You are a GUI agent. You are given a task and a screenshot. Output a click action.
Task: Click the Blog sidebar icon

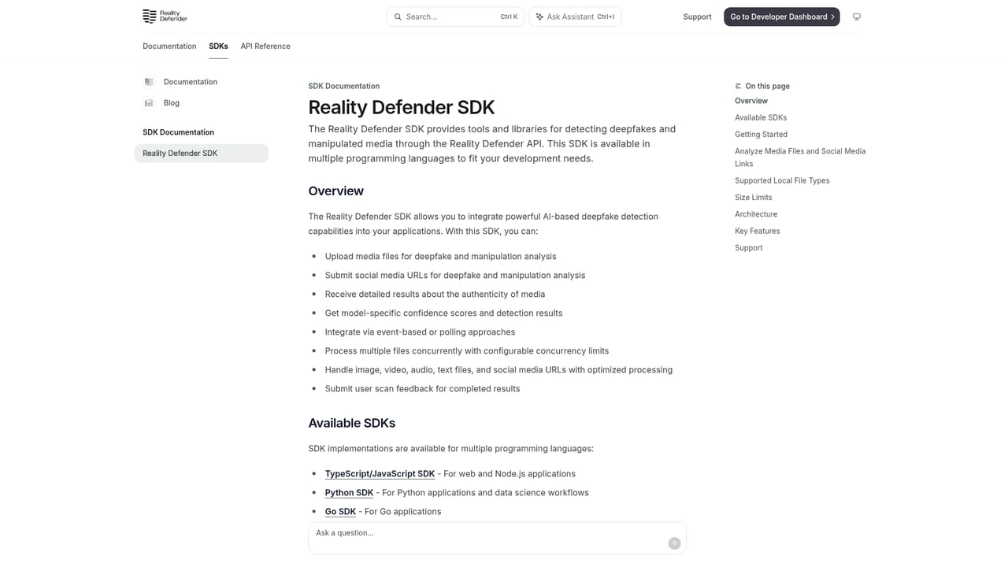149,103
